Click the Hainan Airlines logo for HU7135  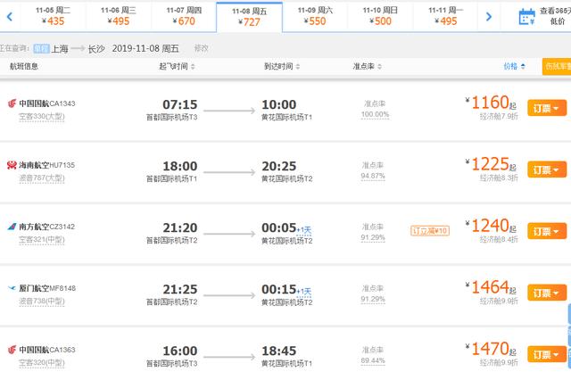coord(12,165)
